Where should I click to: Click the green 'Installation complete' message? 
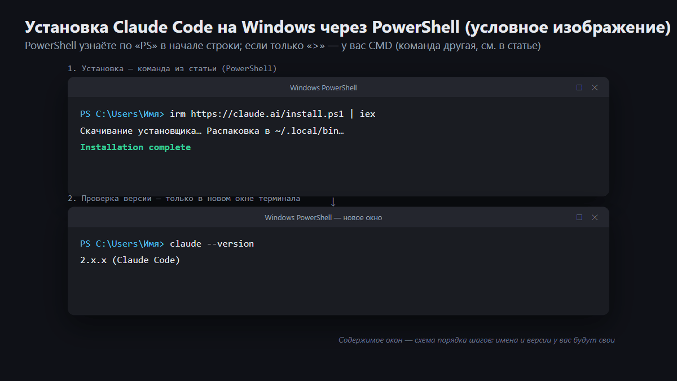tap(135, 147)
